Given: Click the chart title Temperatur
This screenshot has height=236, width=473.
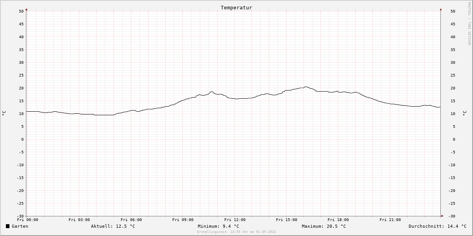Looking at the screenshot, I should click(236, 7).
